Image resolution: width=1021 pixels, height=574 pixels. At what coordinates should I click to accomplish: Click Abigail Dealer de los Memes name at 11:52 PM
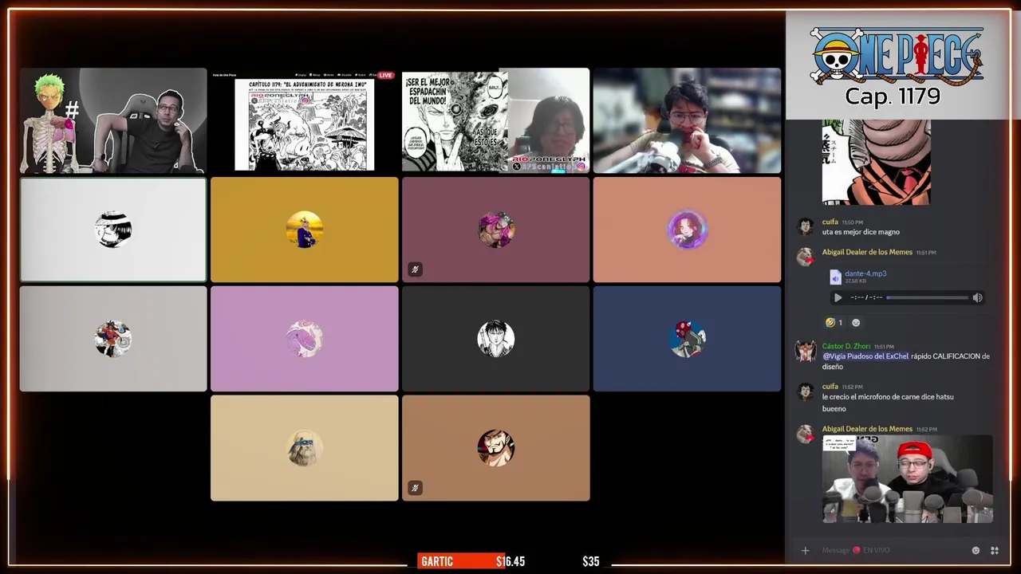click(x=867, y=429)
